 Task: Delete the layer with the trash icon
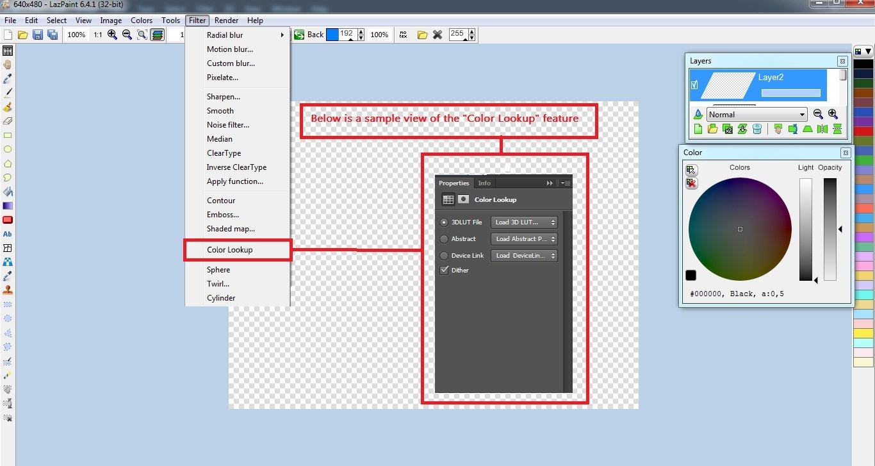pyautogui.click(x=757, y=129)
